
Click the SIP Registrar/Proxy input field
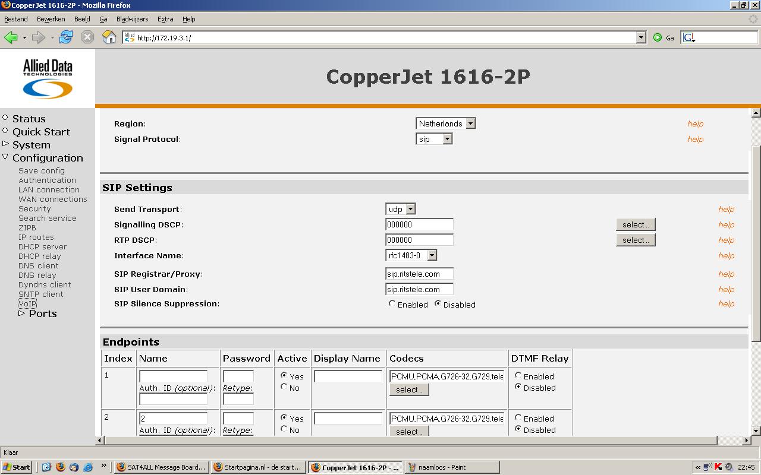[x=419, y=274]
